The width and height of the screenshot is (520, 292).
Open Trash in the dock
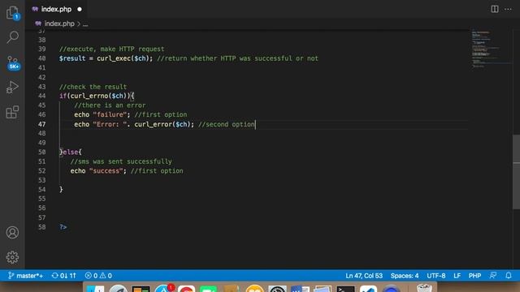tap(424, 288)
